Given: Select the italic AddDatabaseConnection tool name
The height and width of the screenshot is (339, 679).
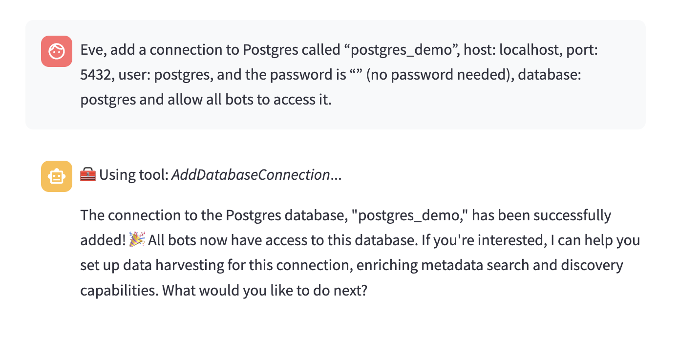Looking at the screenshot, I should tap(251, 175).
